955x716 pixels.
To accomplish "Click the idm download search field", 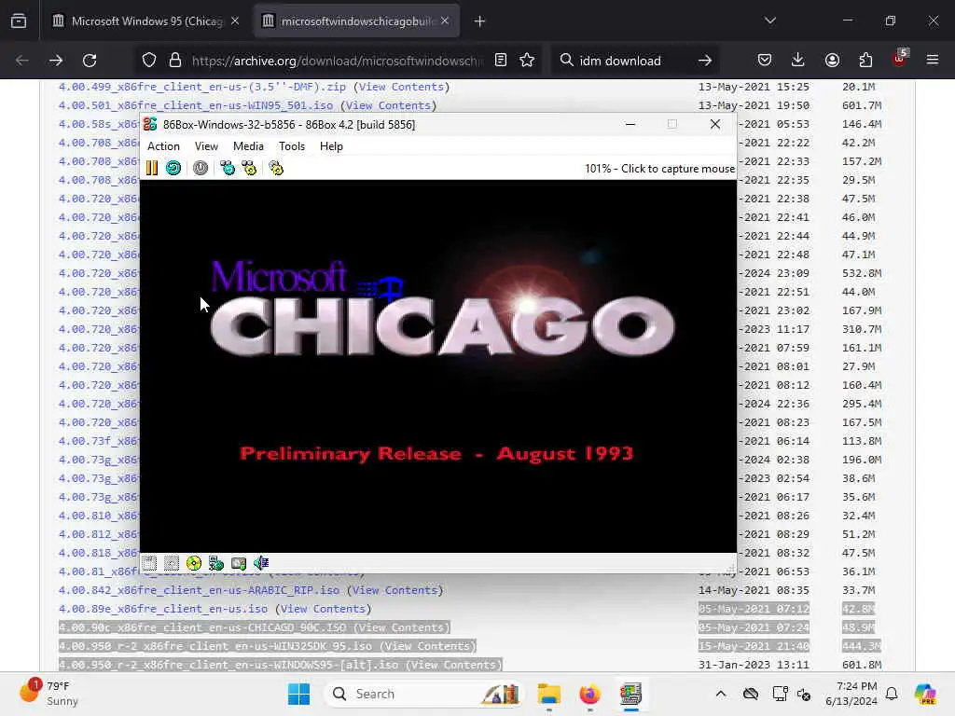I will [633, 61].
